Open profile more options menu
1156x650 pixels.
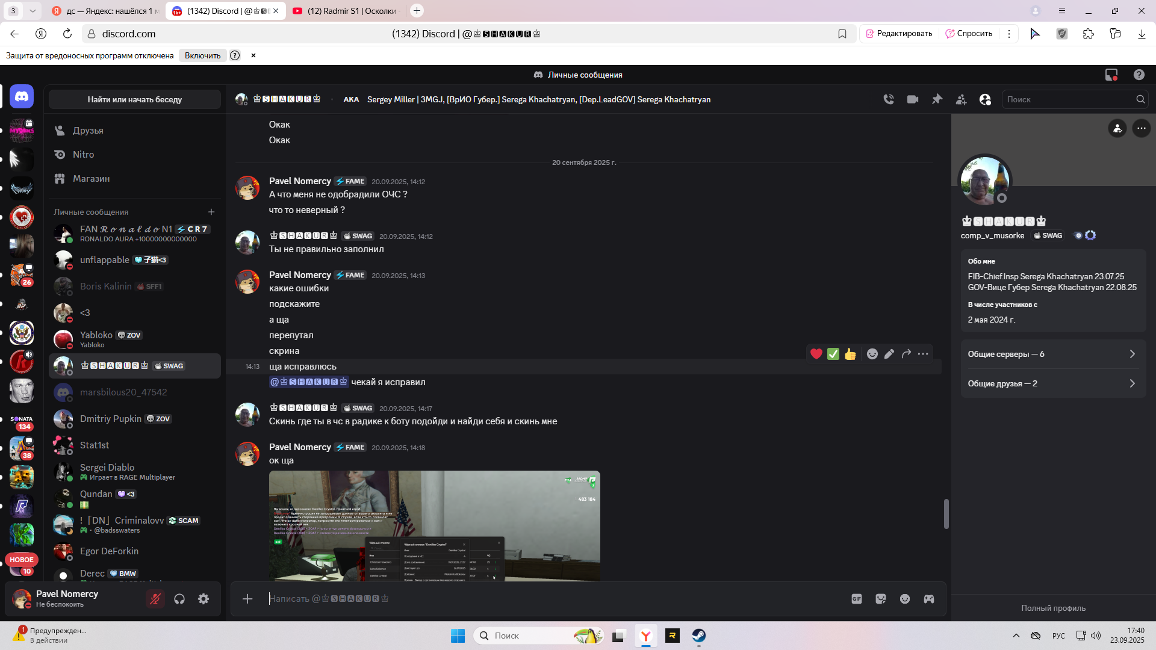point(1141,128)
